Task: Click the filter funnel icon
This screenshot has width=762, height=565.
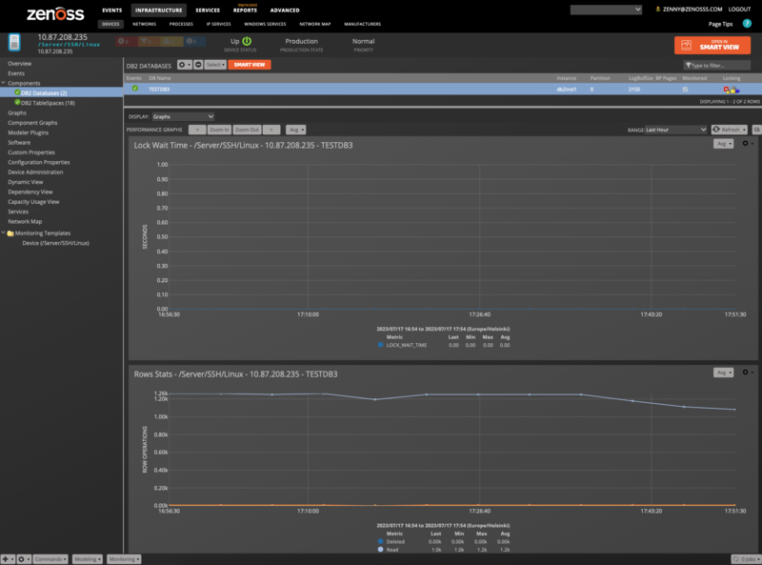Action: coord(688,65)
